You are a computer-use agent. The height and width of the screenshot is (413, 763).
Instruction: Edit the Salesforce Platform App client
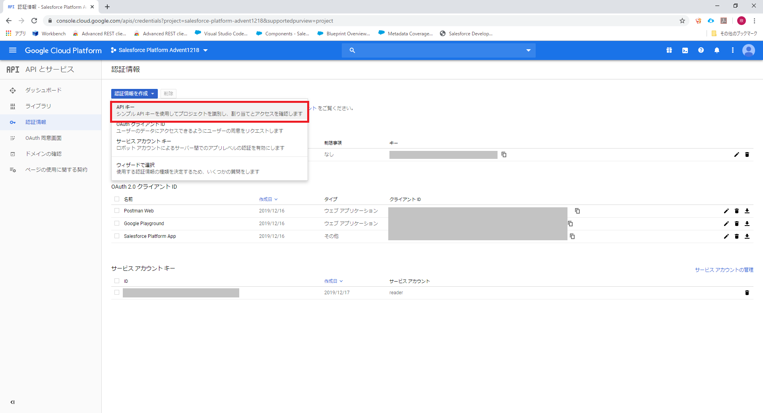point(726,236)
